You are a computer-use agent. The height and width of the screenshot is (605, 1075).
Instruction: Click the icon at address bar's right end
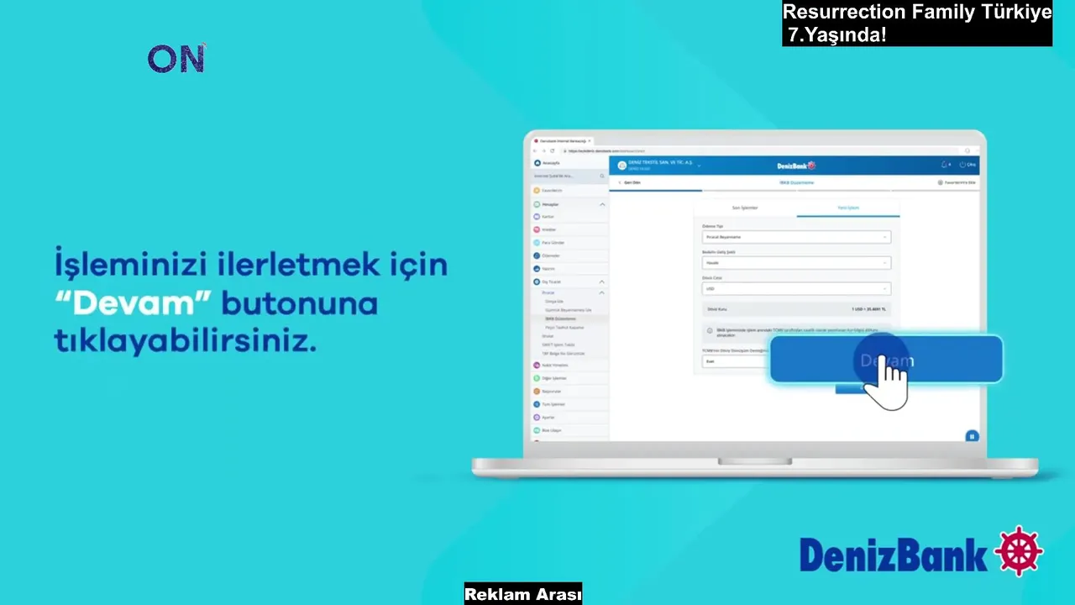tap(967, 150)
